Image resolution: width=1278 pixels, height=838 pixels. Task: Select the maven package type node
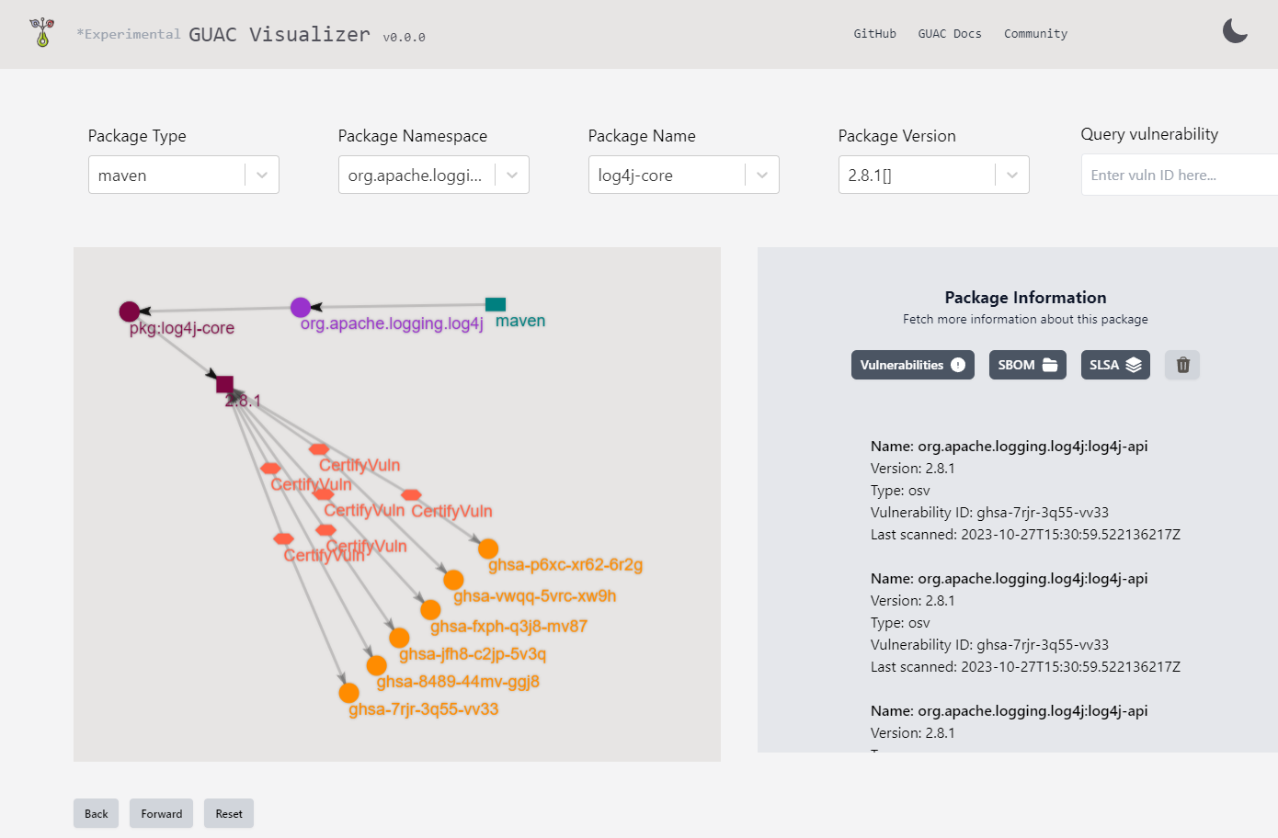pyautogui.click(x=495, y=303)
